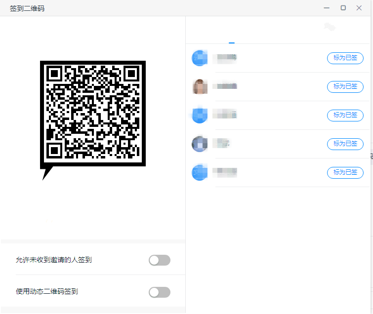Screen dimensions: 373x314
Task: Close the 签到二维码 window
Action: (x=359, y=8)
